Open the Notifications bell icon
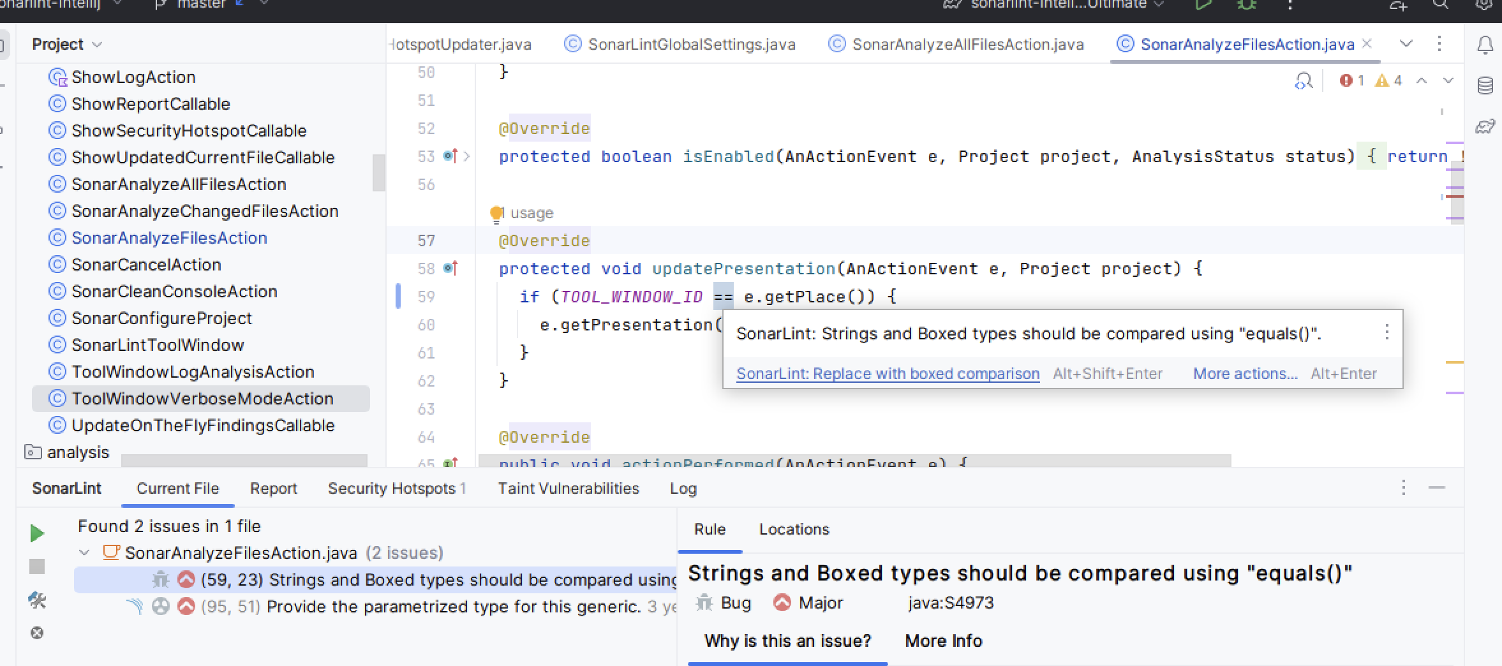1502x666 pixels. (x=1485, y=45)
